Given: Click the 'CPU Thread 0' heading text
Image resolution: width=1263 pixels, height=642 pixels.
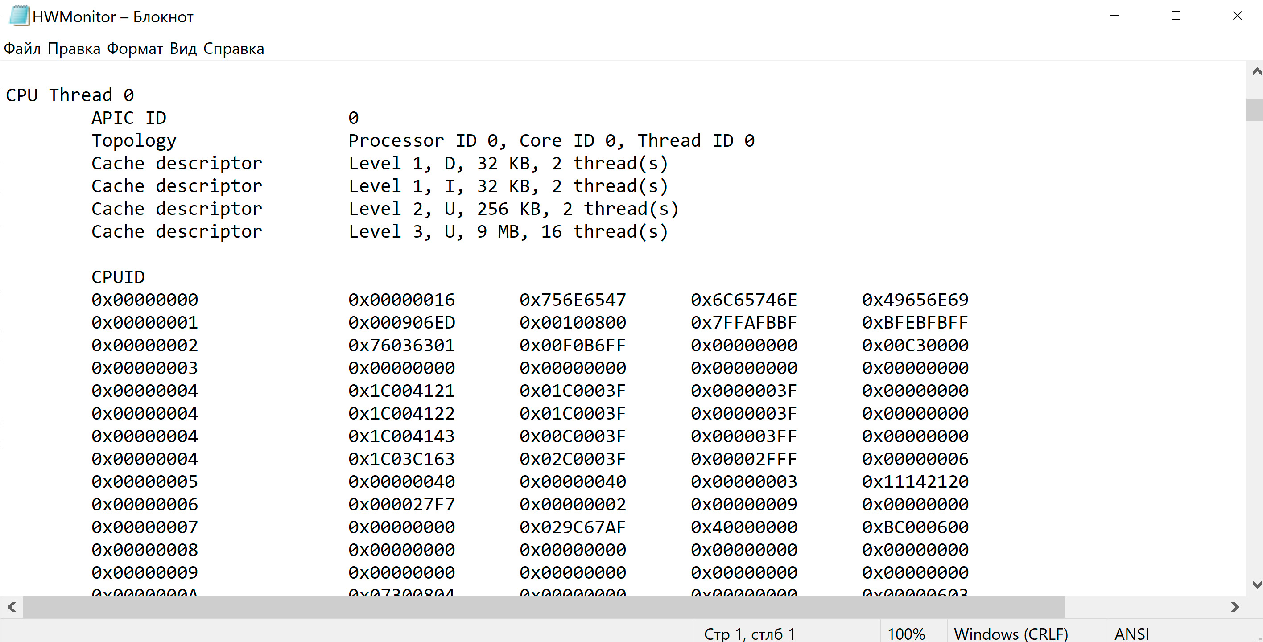Looking at the screenshot, I should [70, 95].
